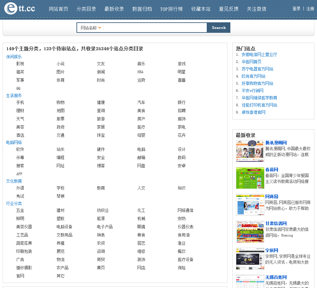
Task: Open the 手机 subcategory
Action: click(20, 102)
